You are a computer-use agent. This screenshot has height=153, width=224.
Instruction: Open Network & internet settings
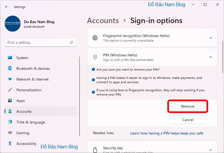point(41,79)
